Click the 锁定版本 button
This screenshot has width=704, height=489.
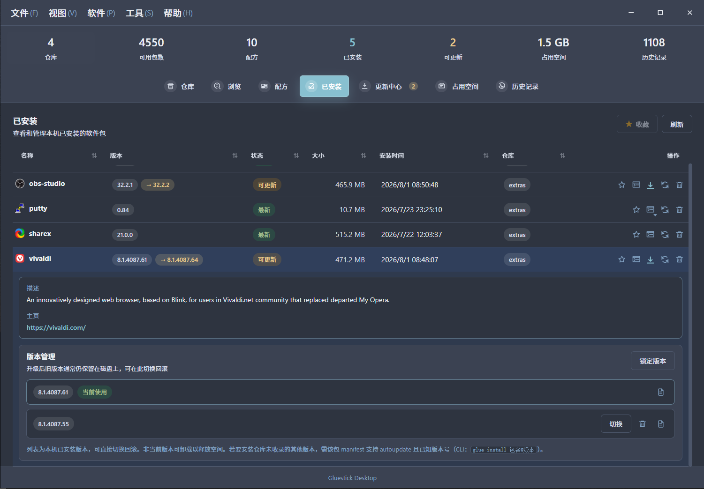tap(653, 361)
